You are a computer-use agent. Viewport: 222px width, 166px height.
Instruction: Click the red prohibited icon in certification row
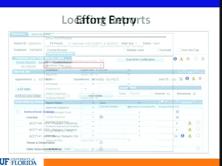click(x=188, y=59)
